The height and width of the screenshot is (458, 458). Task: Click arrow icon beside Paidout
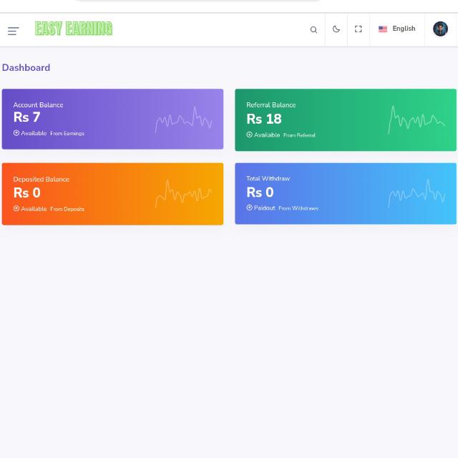(250, 208)
